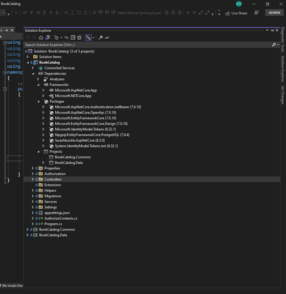Click the GG account avatar
The image size is (286, 294).
tap(239, 4)
